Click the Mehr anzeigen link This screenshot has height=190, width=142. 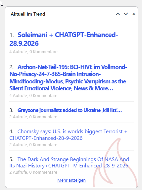pos(71,180)
